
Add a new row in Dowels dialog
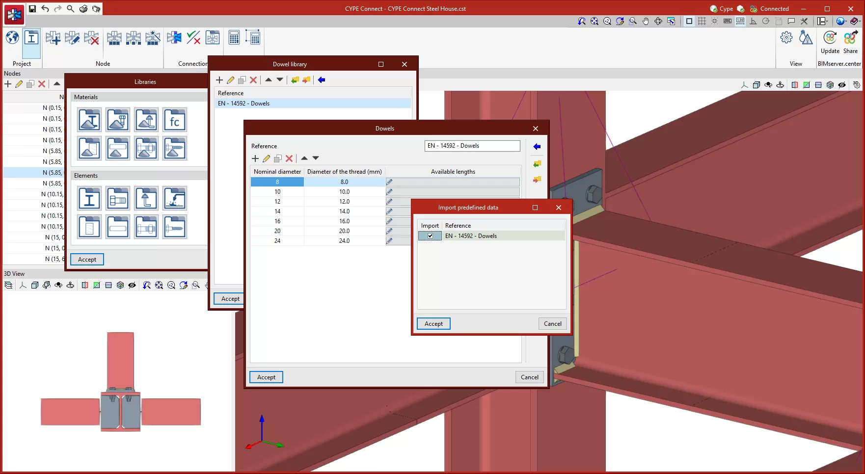coord(255,158)
